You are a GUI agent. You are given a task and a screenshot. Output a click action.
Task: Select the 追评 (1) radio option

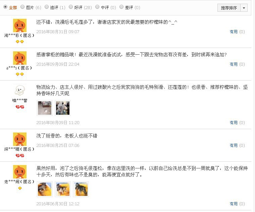coord(47,7)
